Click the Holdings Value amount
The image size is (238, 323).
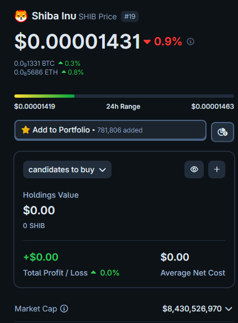click(x=39, y=210)
